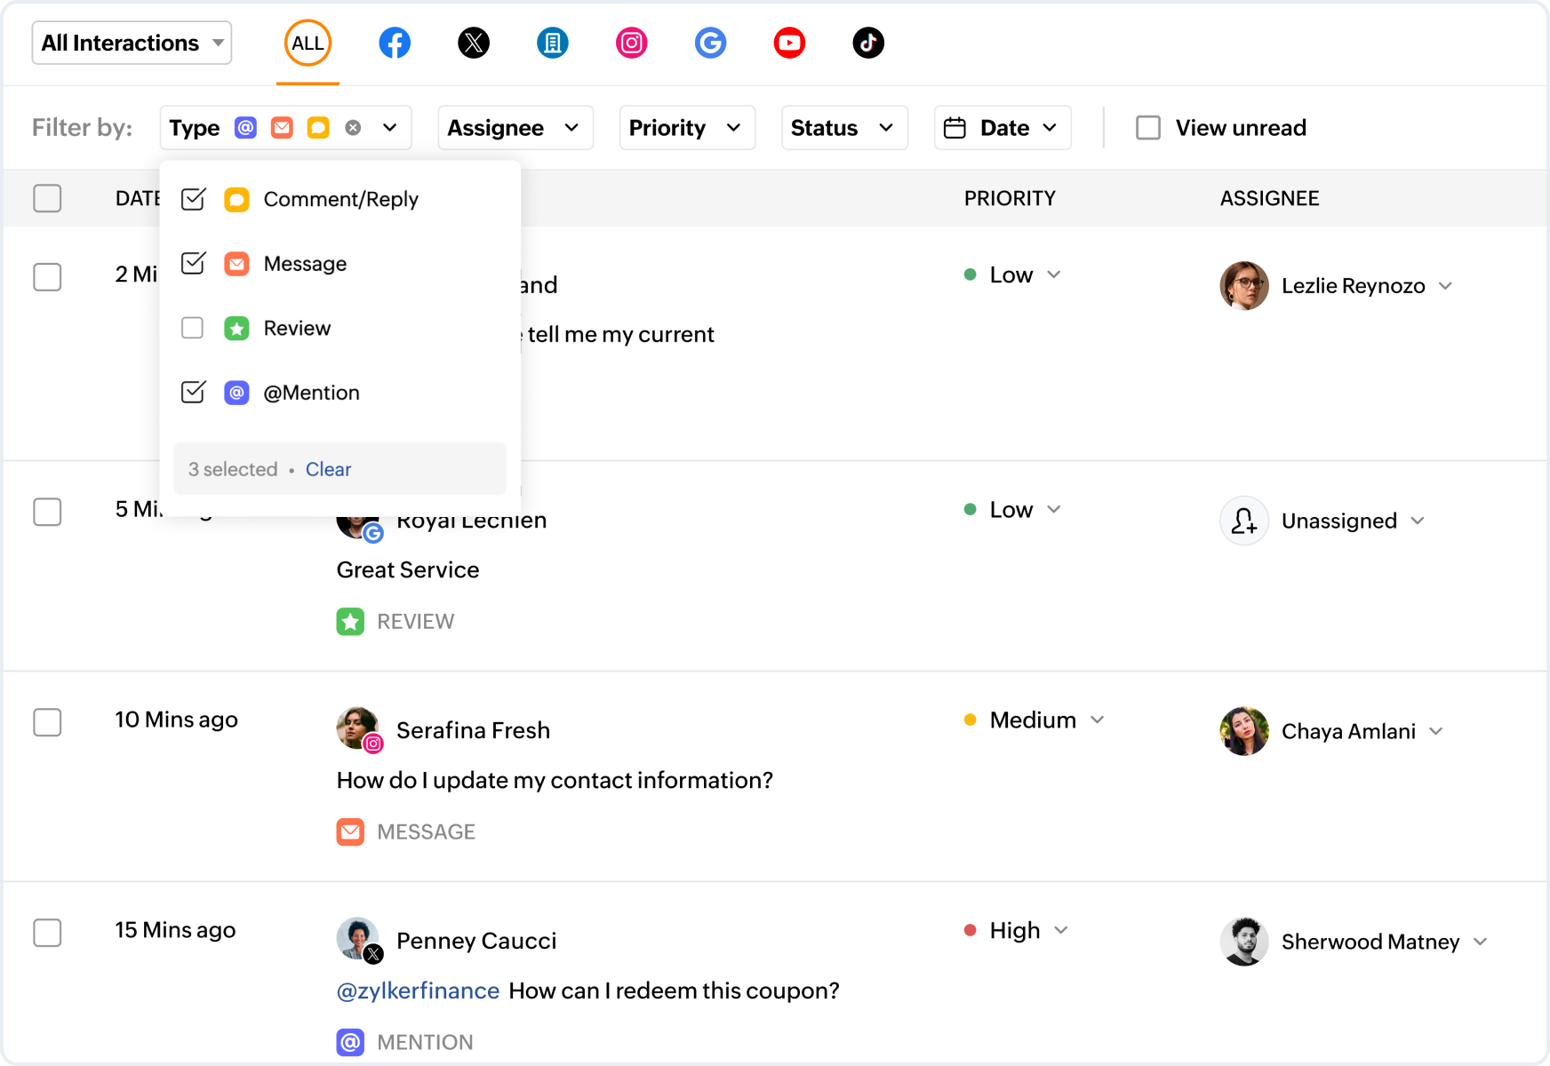Click Unassigned to assign Royal Lechlen's review
The width and height of the screenshot is (1550, 1066).
[1340, 521]
